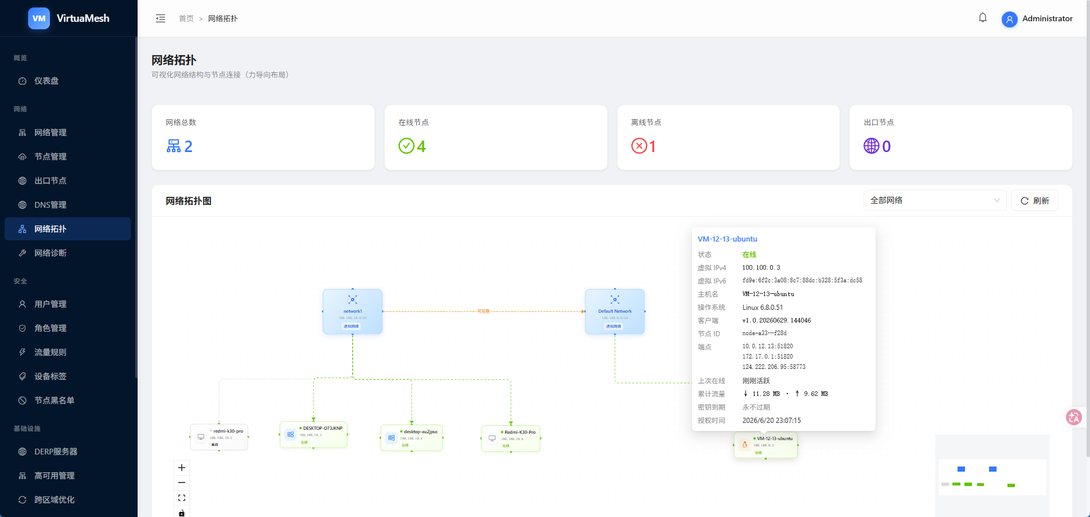Open 出口节点 sidebar entry
This screenshot has height=517, width=1090.
tap(68, 181)
